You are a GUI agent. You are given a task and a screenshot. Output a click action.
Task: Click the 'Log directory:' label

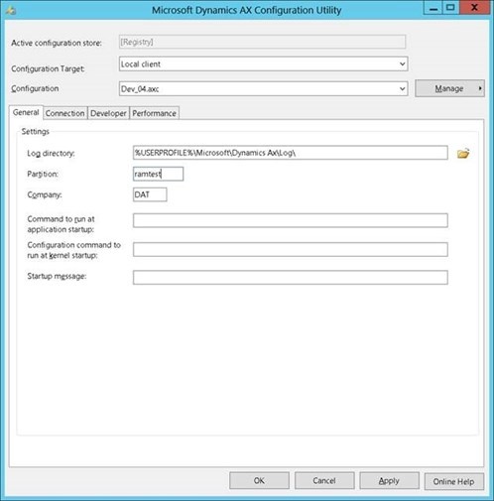coord(51,154)
